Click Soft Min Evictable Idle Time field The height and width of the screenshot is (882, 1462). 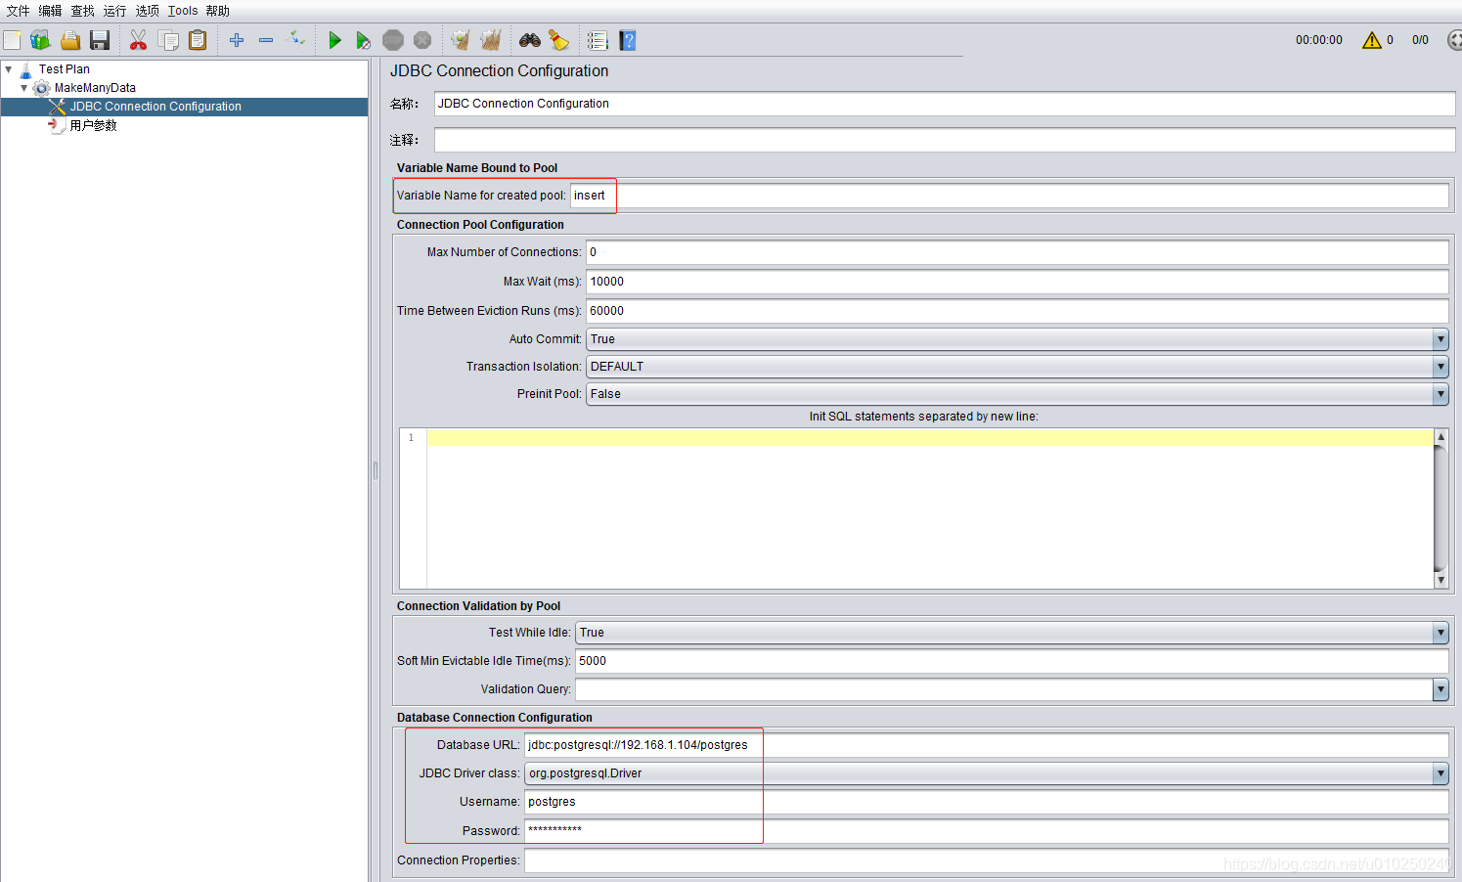(x=1011, y=661)
